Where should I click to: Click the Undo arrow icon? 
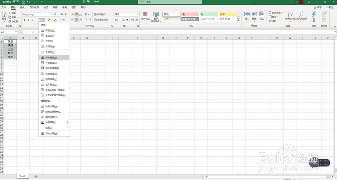point(29,2)
